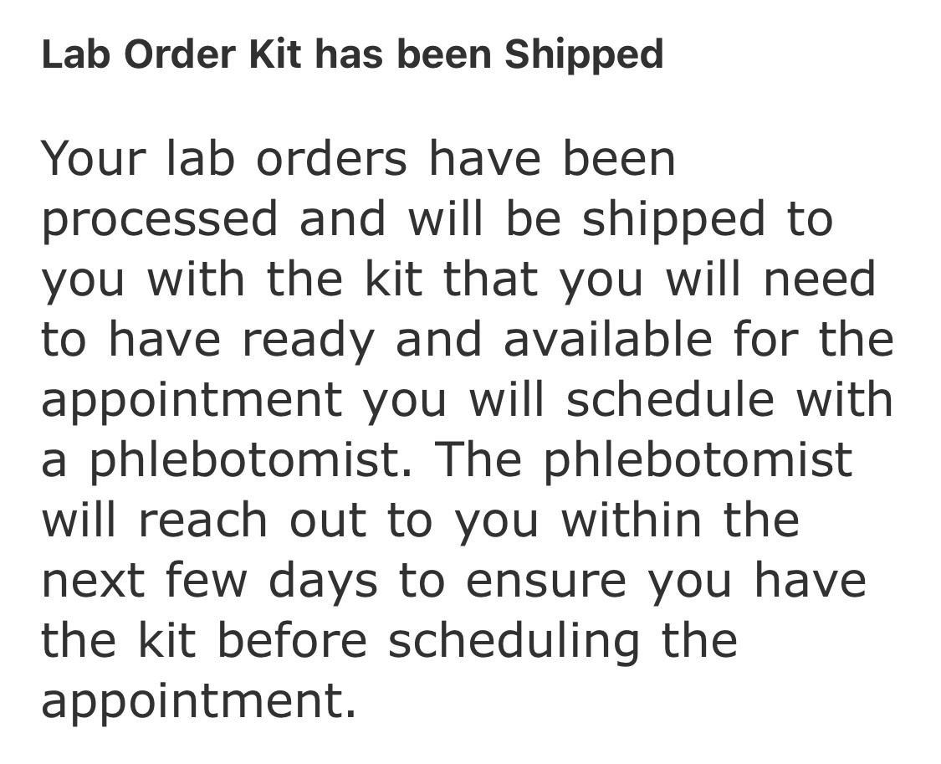Click the bold word "Shipped" in the heading

[x=584, y=55]
